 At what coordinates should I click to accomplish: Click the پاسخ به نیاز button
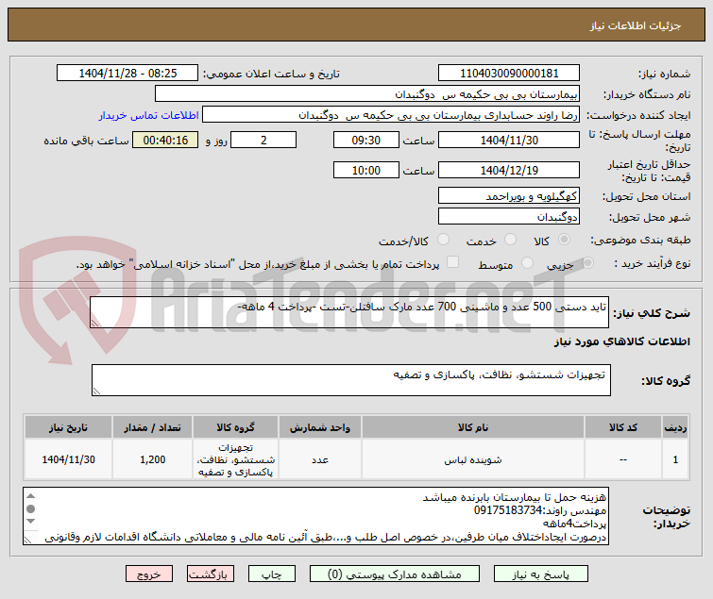coord(541,574)
